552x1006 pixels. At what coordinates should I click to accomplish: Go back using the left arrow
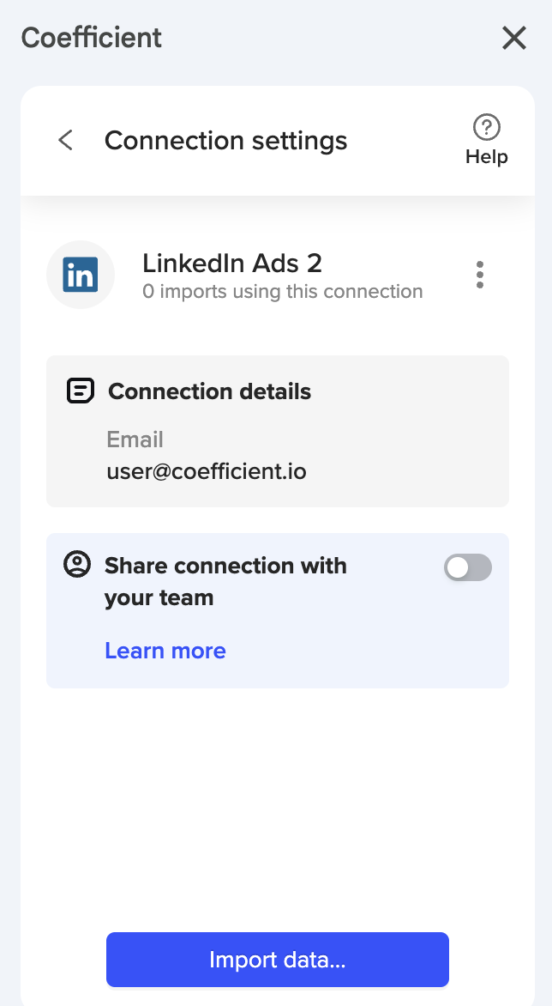point(65,140)
